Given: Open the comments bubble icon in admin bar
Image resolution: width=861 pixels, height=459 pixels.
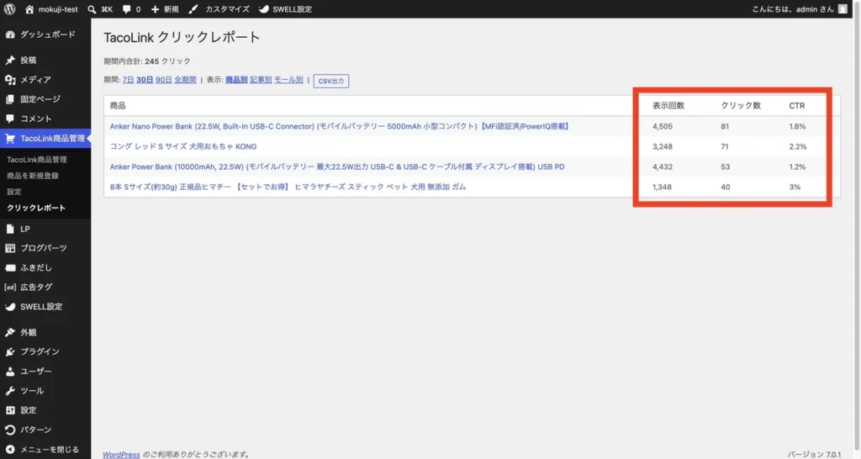Looking at the screenshot, I should [x=127, y=9].
